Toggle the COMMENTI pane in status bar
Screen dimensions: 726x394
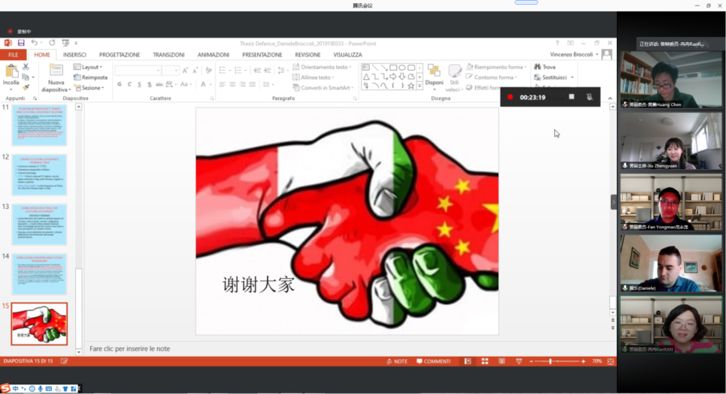click(433, 361)
